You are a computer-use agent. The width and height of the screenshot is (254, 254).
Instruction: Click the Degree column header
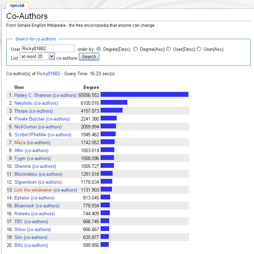pyautogui.click(x=91, y=87)
